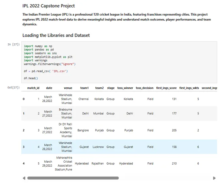
Task: Click the 'Dr DY Patil Sports Academy' venue cell
Action: point(65,130)
